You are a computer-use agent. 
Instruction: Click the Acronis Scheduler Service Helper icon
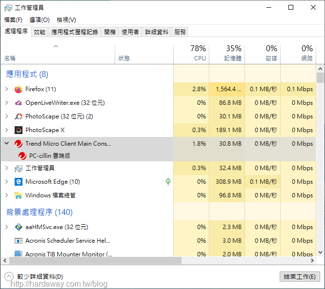[x=19, y=241]
